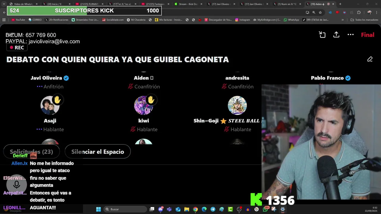Open the Streamlabs: Free Liv... bookmark
381x214 pixels.
(x=85, y=20)
